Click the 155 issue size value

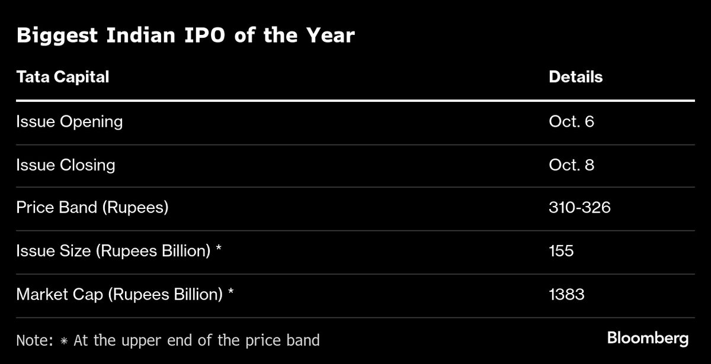click(561, 251)
